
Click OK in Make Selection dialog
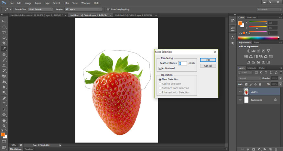[x=208, y=60]
